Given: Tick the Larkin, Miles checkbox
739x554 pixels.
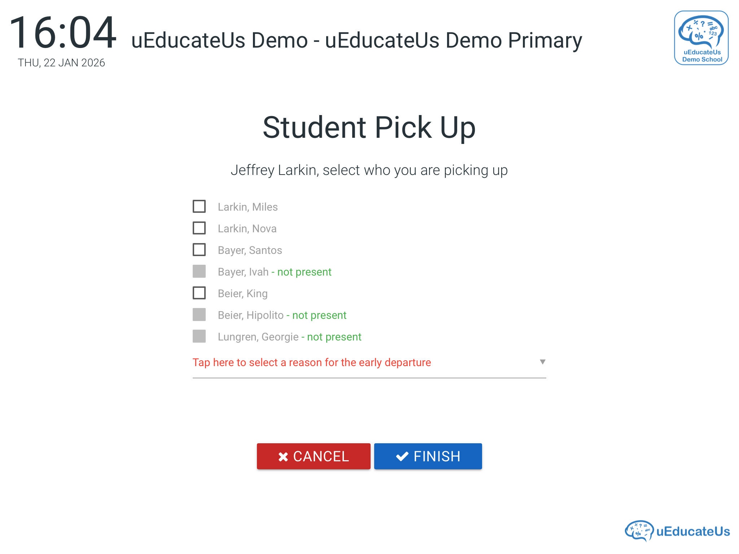Looking at the screenshot, I should coord(199,207).
